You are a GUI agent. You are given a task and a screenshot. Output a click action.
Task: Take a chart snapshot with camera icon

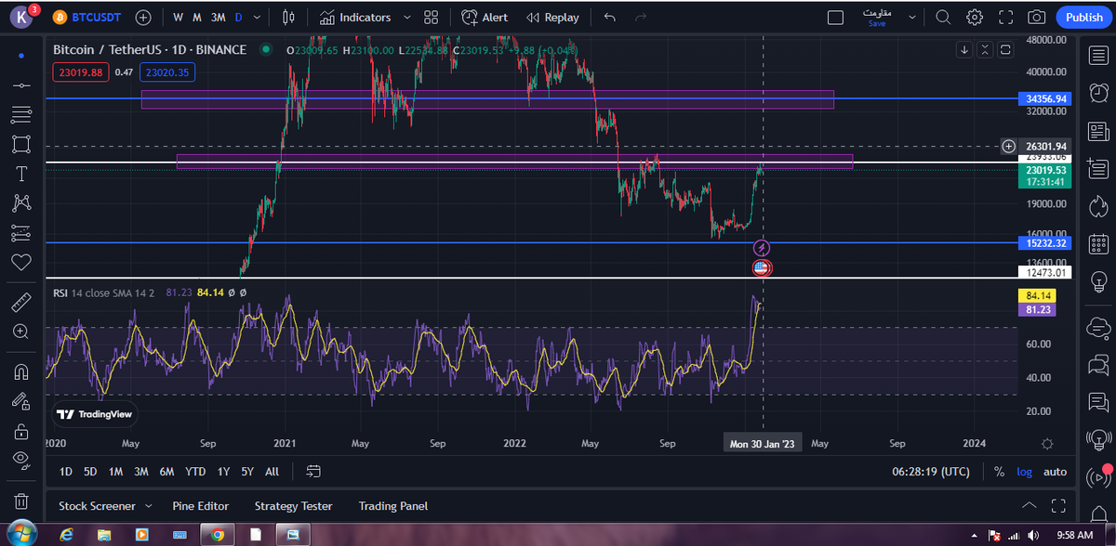[x=1037, y=18]
